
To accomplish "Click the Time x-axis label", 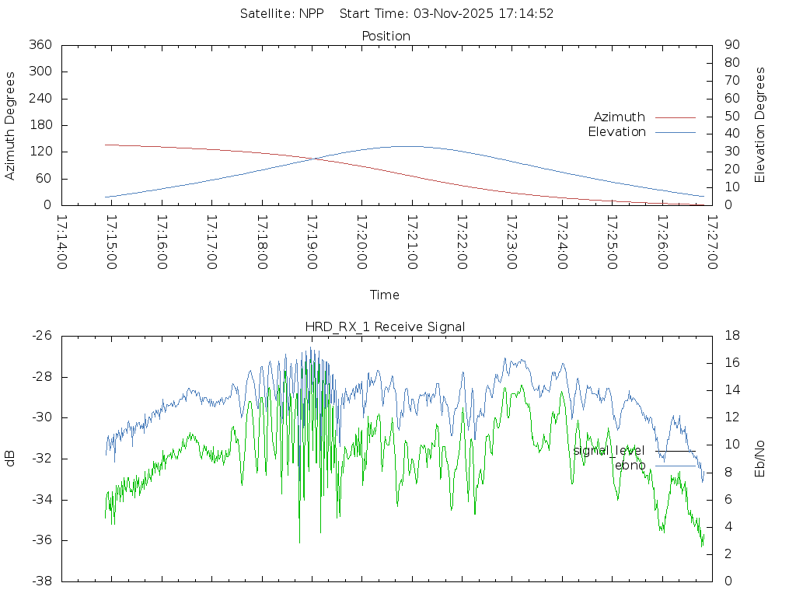I will pos(385,295).
